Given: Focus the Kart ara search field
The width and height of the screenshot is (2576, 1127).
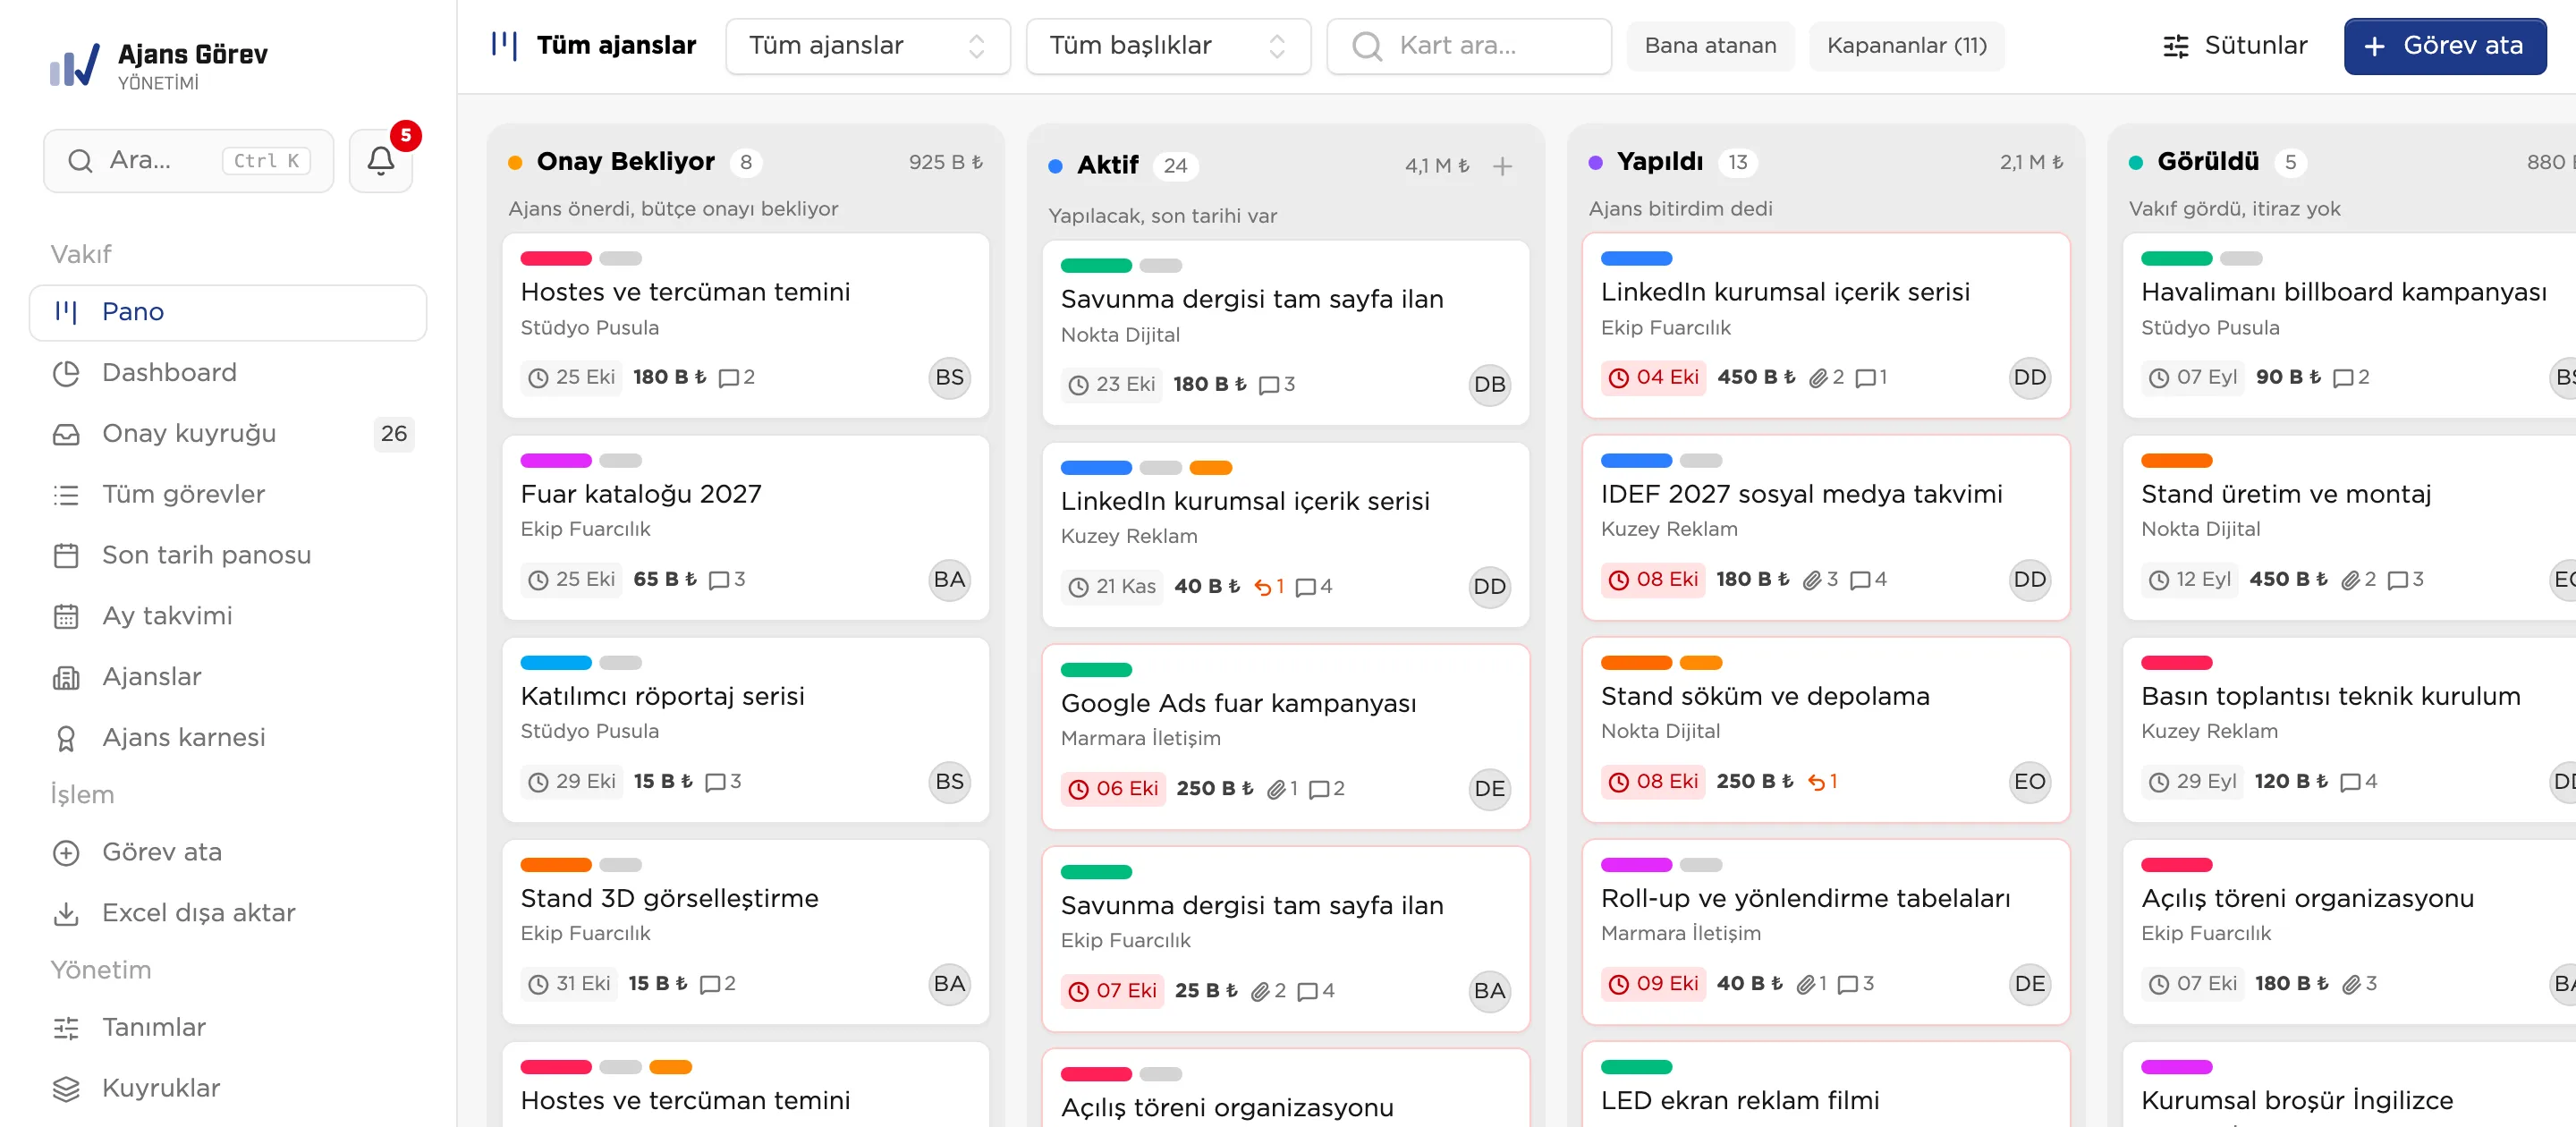Looking at the screenshot, I should point(1468,46).
